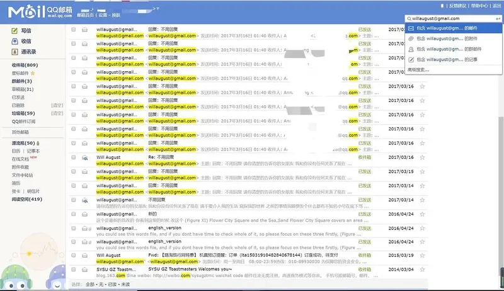Click the 收信 receive mail icon
This screenshot has width=504, height=291.
point(14,41)
